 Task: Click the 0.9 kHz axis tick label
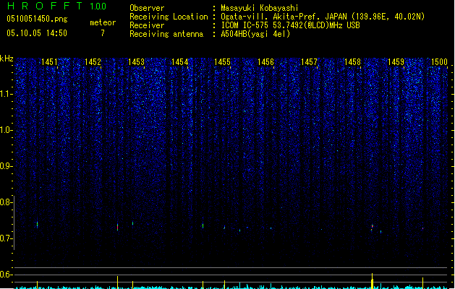tap(7, 166)
